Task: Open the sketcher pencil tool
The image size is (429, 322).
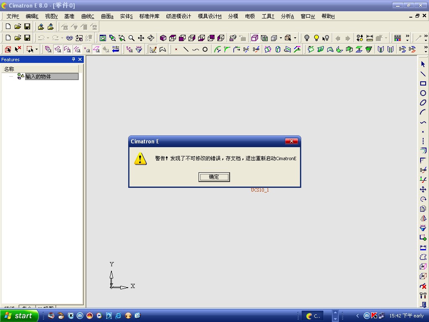Action: coord(153,49)
